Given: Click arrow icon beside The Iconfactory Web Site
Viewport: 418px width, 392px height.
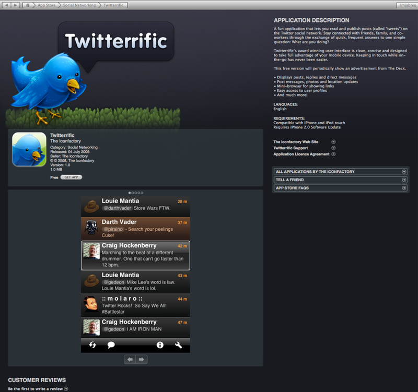Looking at the screenshot, I should 333,141.
